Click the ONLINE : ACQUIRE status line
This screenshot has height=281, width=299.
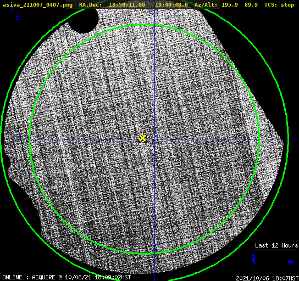(x=67, y=277)
